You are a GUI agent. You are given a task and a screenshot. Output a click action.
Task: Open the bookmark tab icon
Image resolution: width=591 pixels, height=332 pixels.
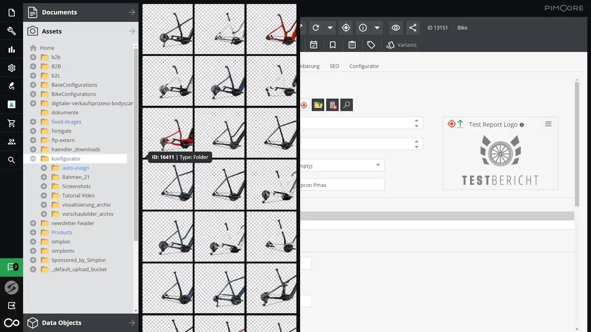[333, 45]
